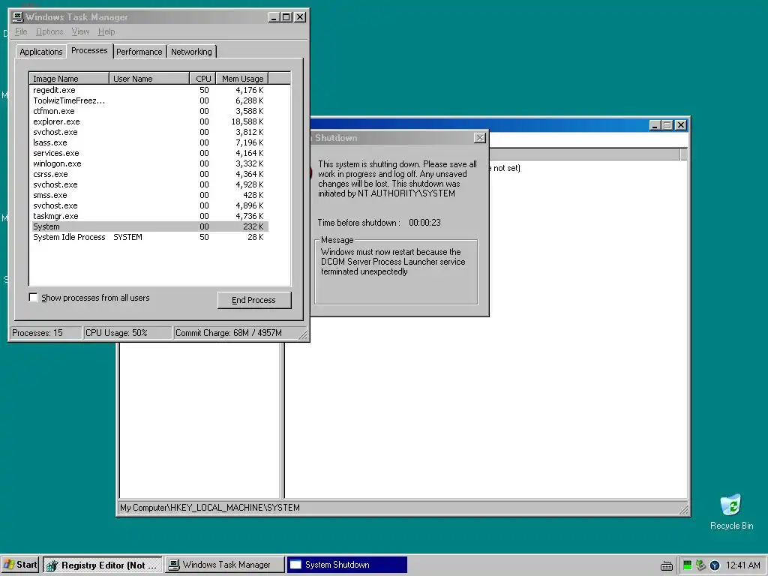Switch to the Networking tab
This screenshot has width=768, height=576.
[x=191, y=52]
